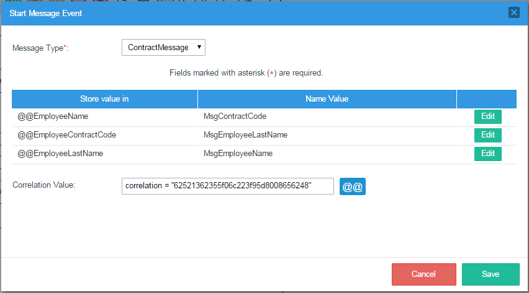This screenshot has width=529, height=293.
Task: Select the @@EmployeeLastName cell
Action: coord(60,154)
